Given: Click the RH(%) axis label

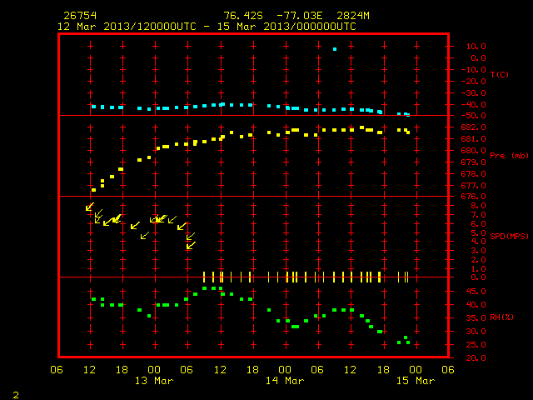Looking at the screenshot, I should click(x=501, y=317).
